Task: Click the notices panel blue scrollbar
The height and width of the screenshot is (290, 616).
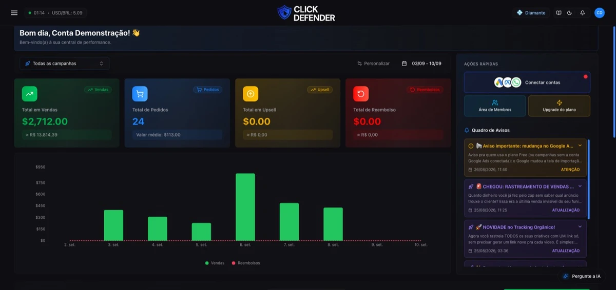Action: tap(589, 179)
